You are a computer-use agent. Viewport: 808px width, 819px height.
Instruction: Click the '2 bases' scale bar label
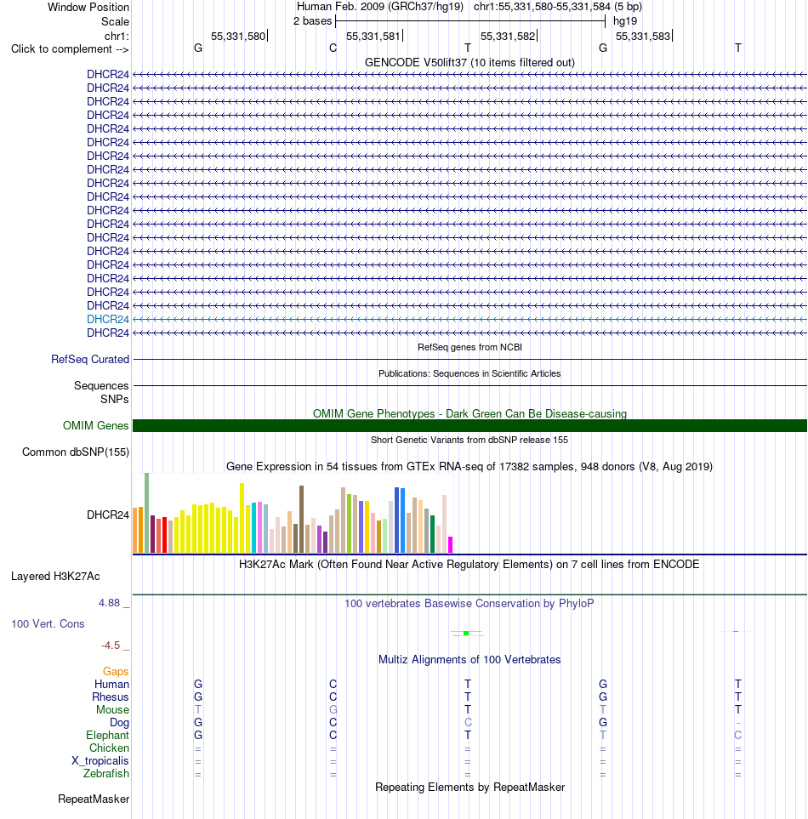pyautogui.click(x=312, y=21)
